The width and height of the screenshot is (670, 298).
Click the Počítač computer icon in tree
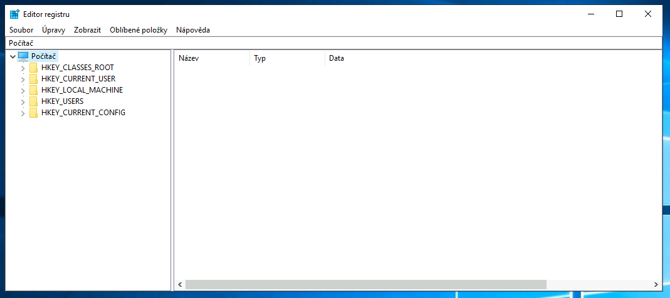[23, 56]
